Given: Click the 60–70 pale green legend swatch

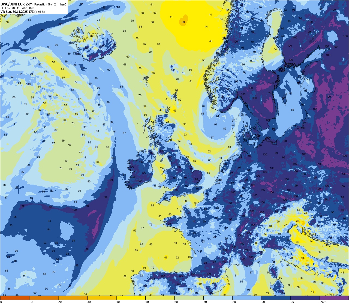Looking at the screenshot, I should tap(189, 298).
